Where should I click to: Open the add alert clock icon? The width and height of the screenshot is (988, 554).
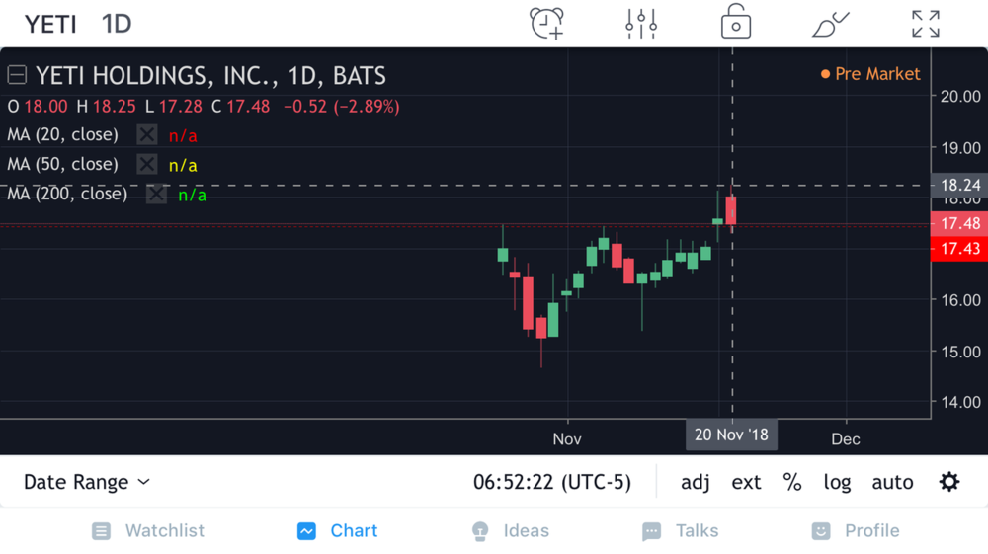pyautogui.click(x=546, y=24)
